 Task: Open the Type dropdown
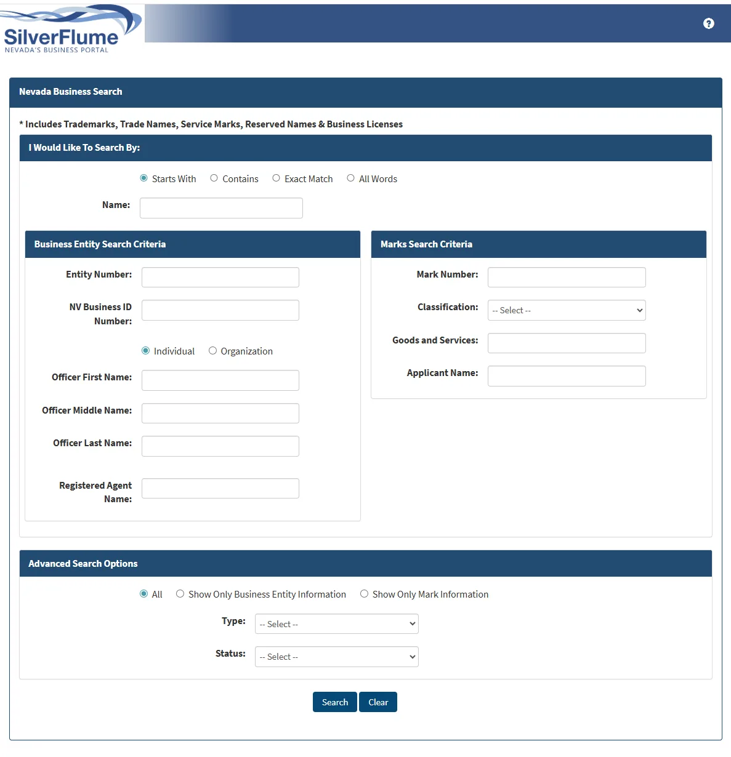click(337, 624)
